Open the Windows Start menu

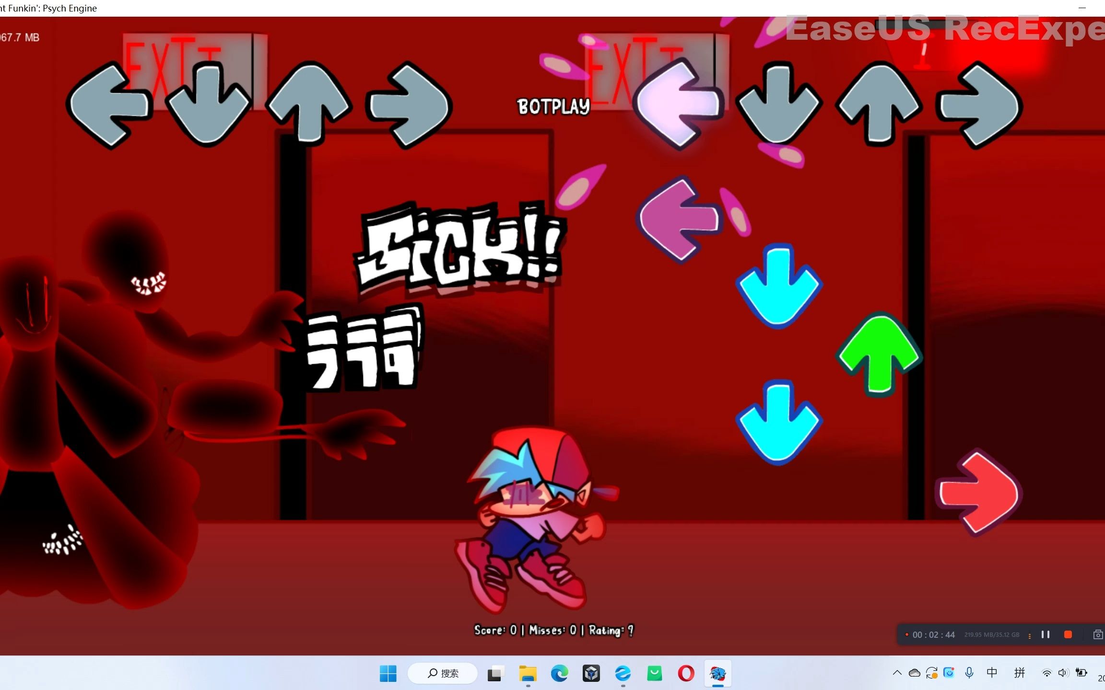388,673
